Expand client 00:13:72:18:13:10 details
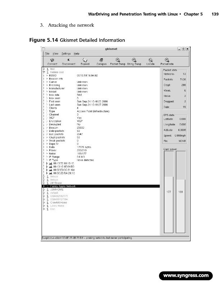The height and width of the screenshot is (288, 223). (x=47, y=163)
